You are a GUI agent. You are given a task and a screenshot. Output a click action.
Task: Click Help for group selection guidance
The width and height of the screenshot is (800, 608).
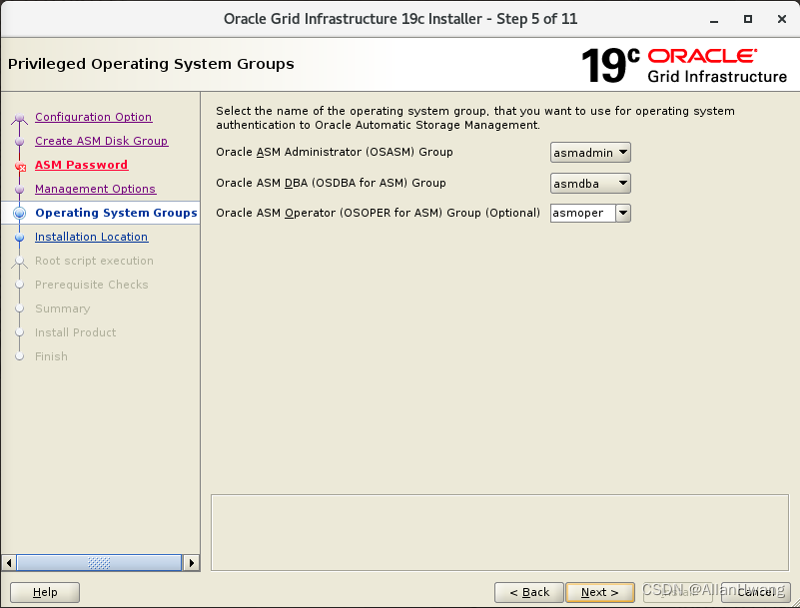coord(44,592)
